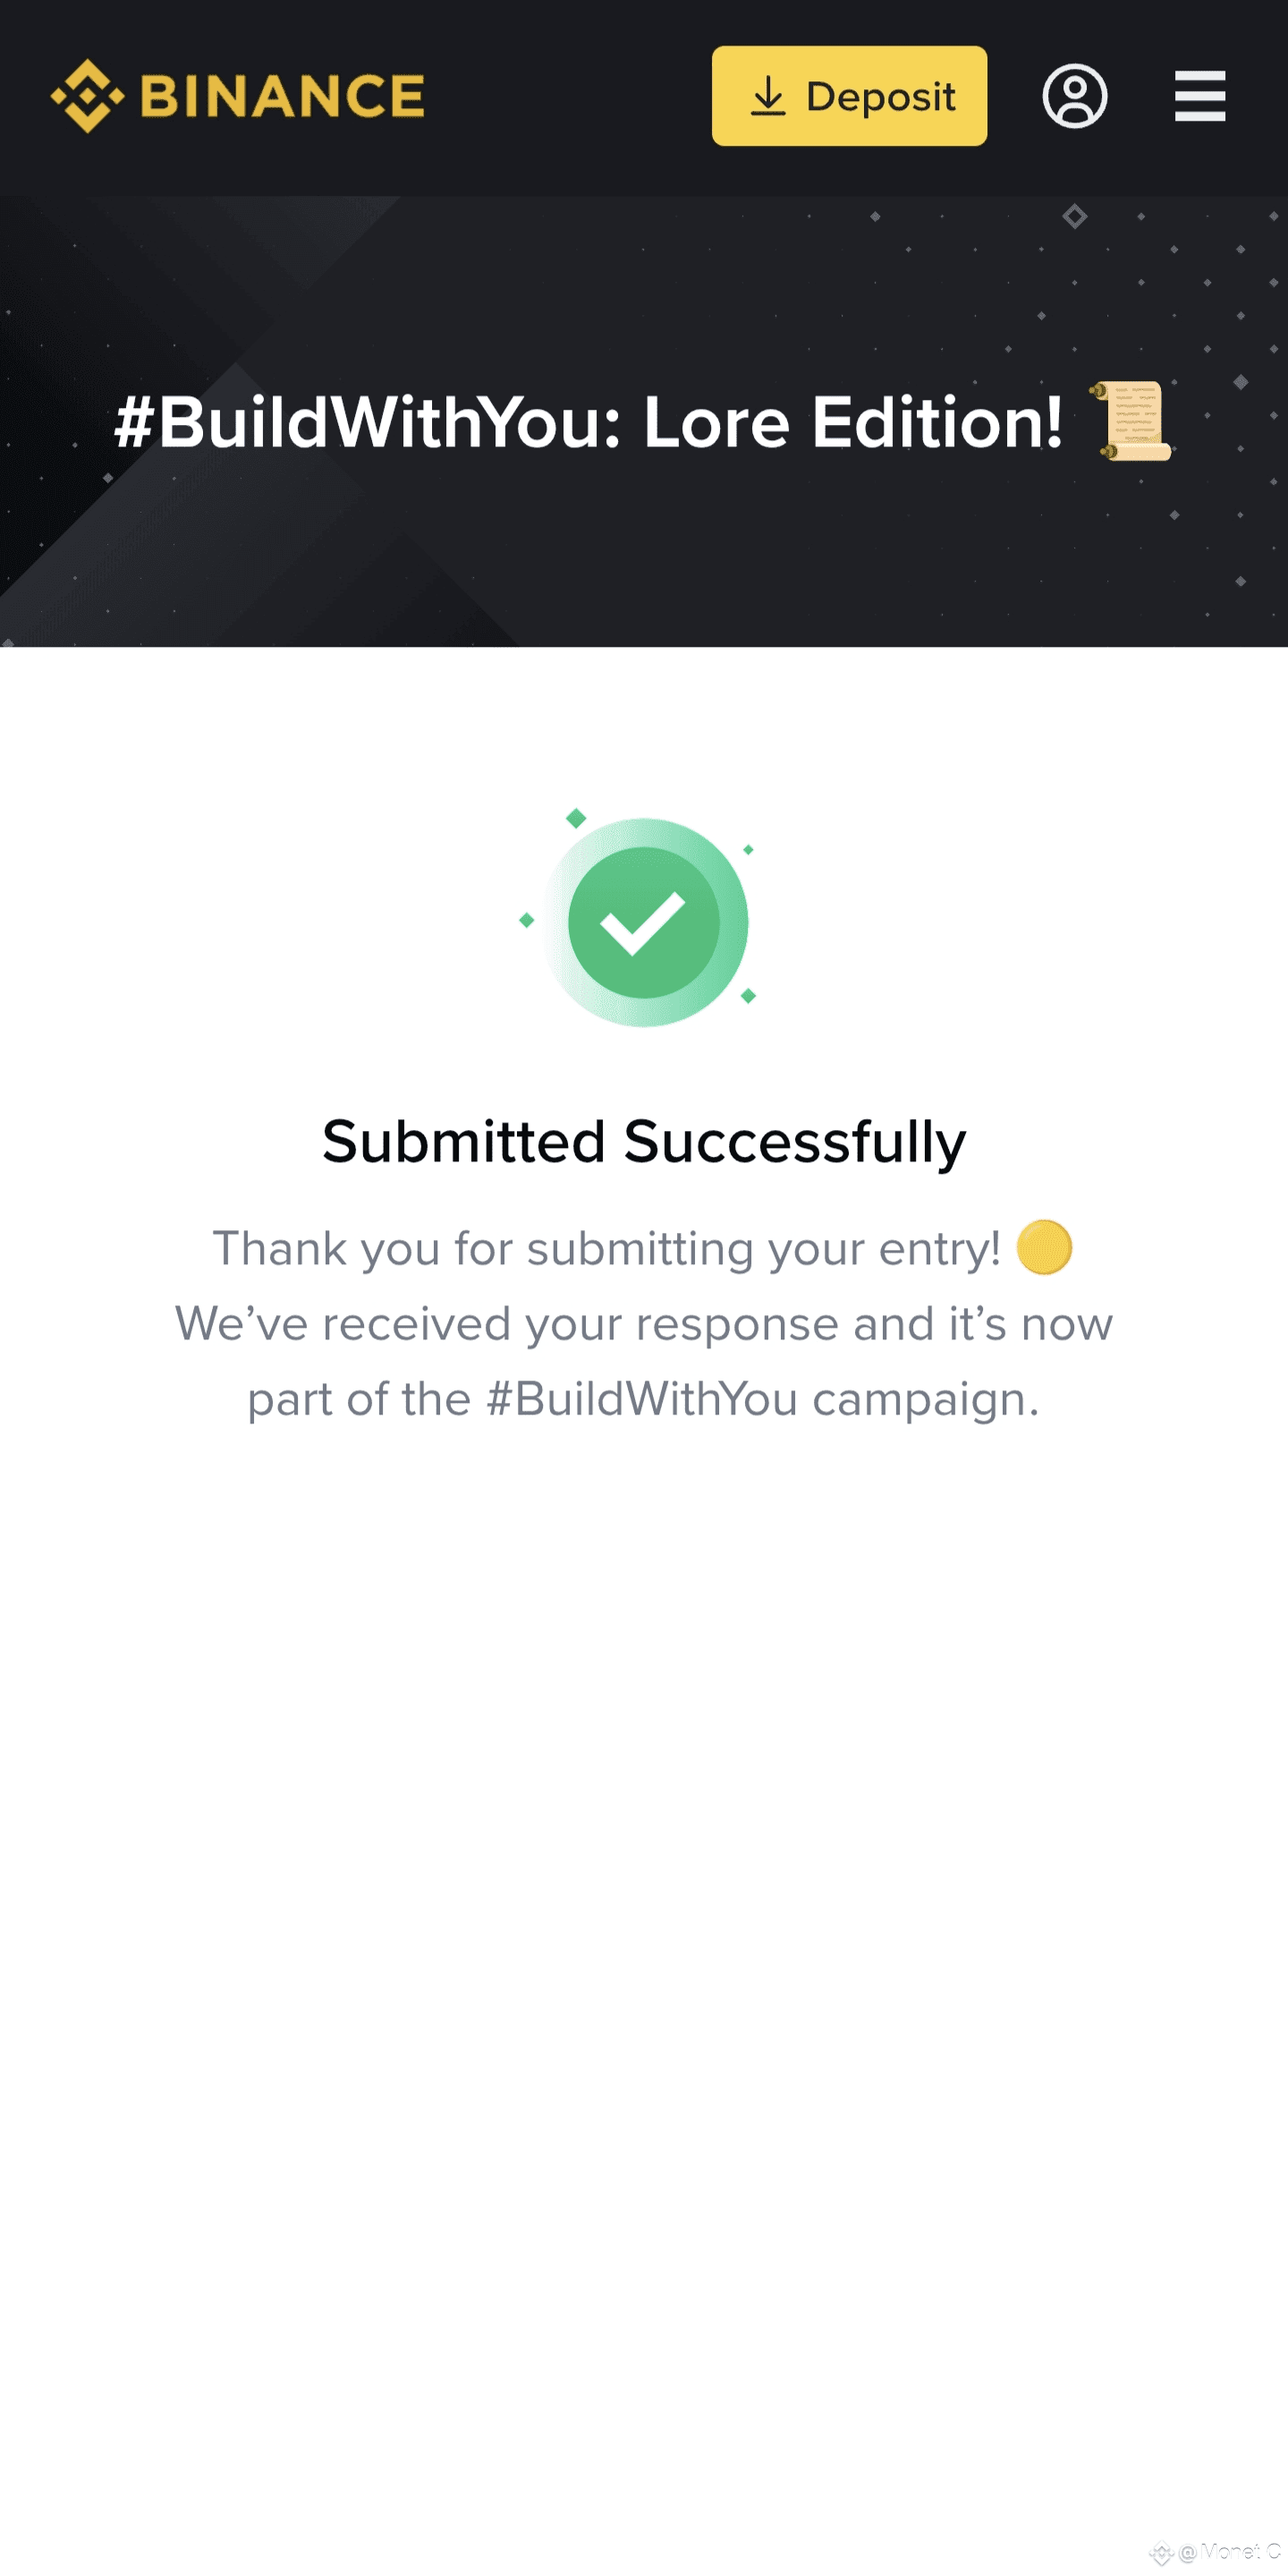The width and height of the screenshot is (1288, 2576).
Task: Click the gold coin emoji after entry
Action: click(x=1044, y=1247)
